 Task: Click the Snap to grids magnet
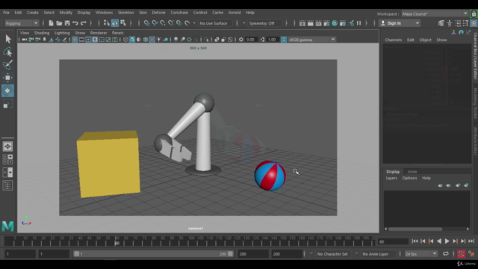pos(147,23)
